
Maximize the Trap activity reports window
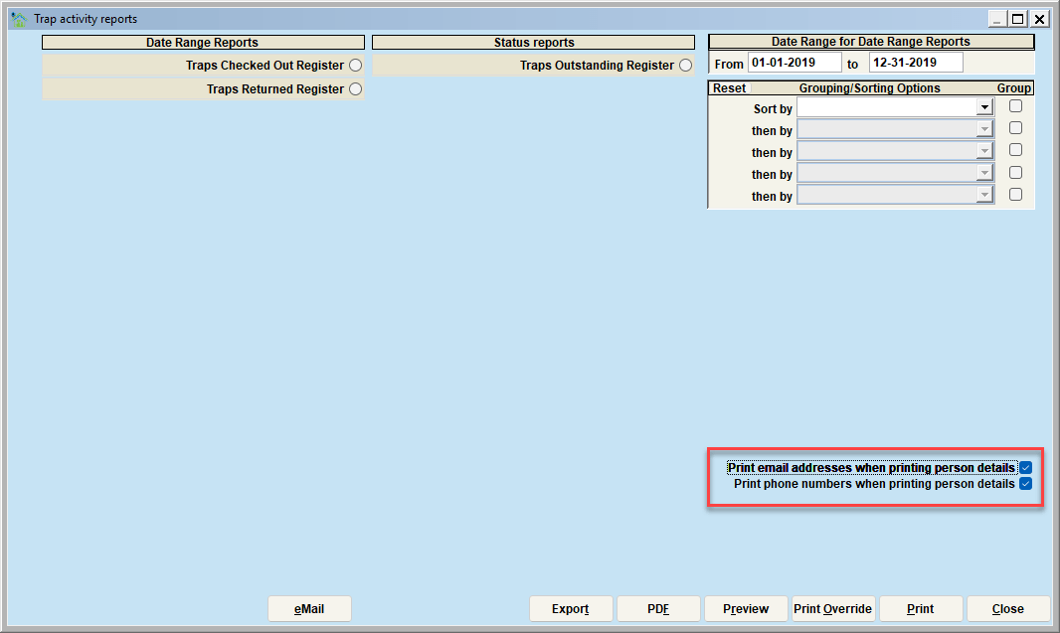[x=1017, y=19]
